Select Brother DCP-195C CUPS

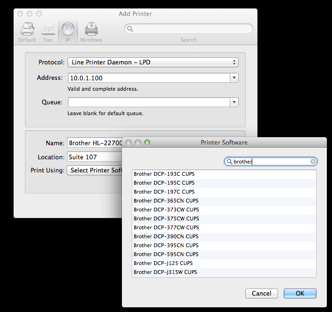[x=224, y=183]
